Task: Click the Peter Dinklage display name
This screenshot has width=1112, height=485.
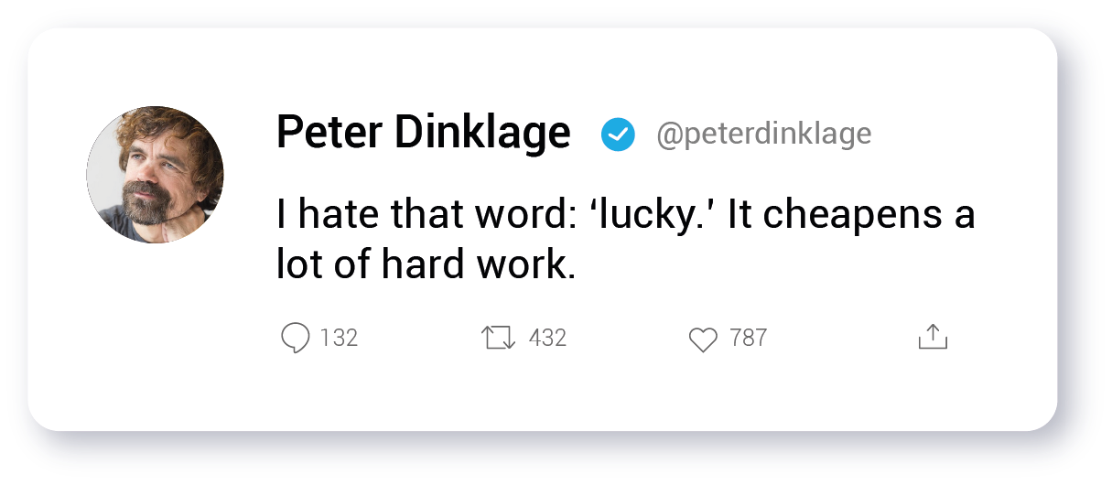Action: pyautogui.click(x=423, y=134)
